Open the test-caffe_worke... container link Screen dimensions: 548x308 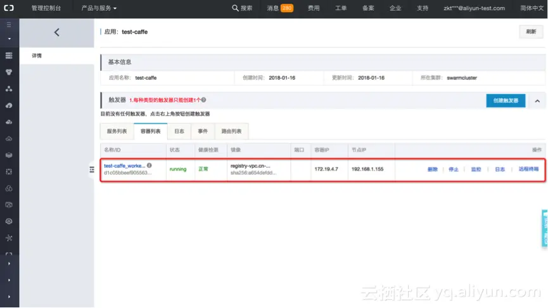click(x=124, y=165)
